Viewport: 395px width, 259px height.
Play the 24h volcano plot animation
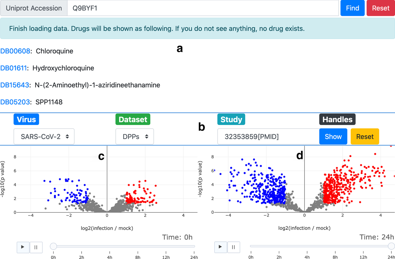(220, 247)
